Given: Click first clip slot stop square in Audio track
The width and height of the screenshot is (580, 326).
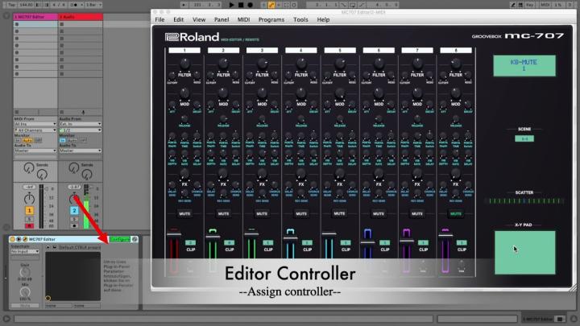Looking at the screenshot, I should pos(62,24).
